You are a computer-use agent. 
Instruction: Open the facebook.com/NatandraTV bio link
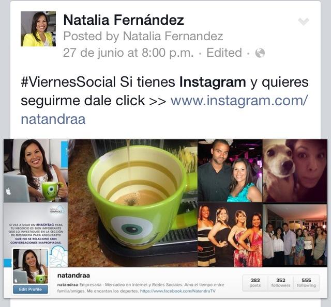(x=178, y=291)
